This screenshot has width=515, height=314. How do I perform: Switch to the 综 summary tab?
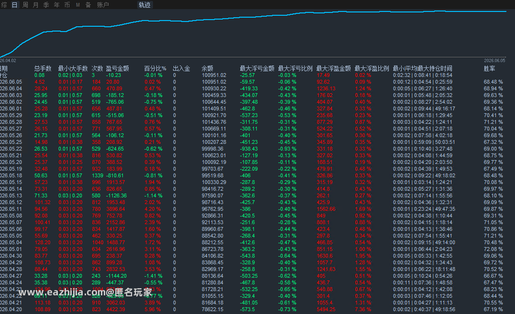(x=4, y=5)
